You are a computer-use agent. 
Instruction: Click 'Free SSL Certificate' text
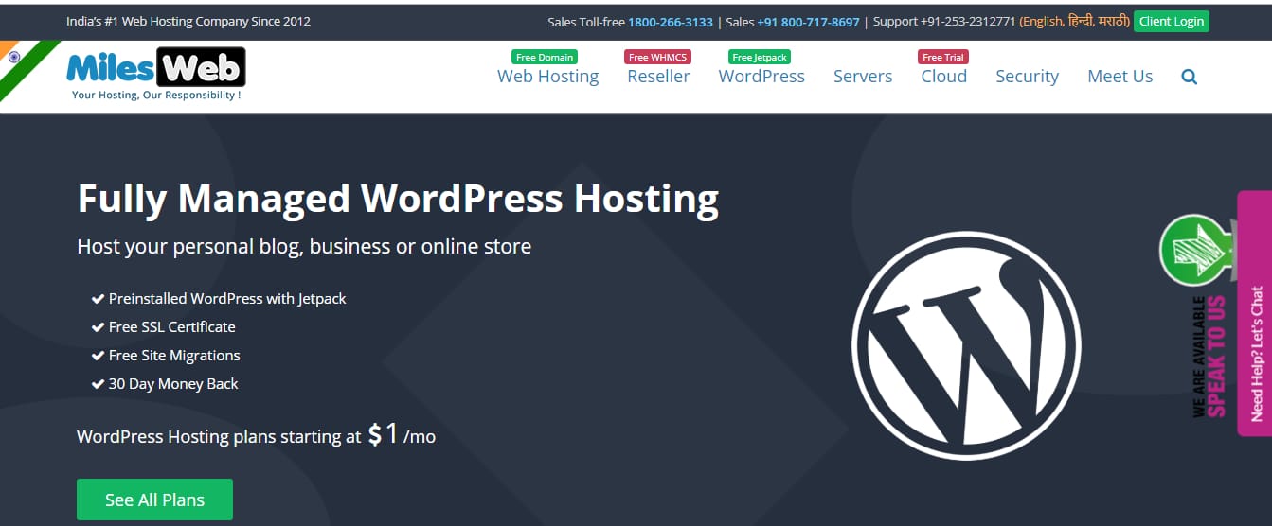click(171, 326)
